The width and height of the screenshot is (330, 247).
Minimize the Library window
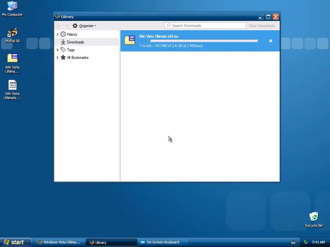[x=260, y=17]
